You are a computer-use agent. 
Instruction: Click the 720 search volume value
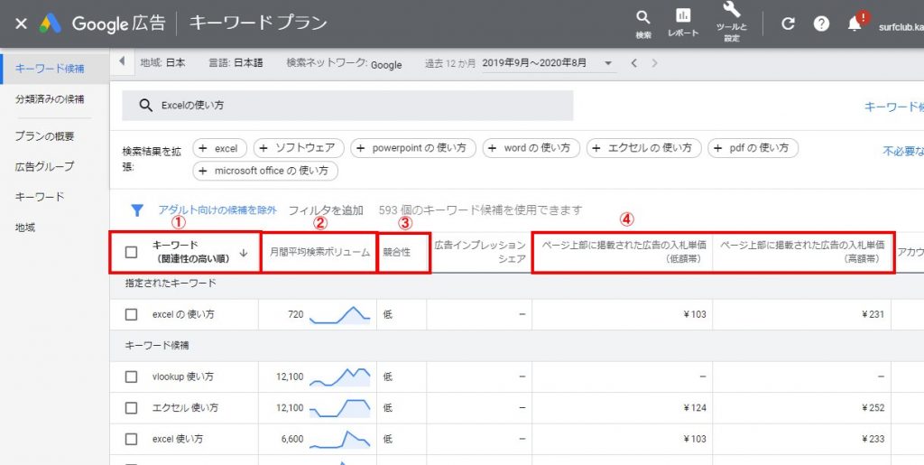[296, 315]
